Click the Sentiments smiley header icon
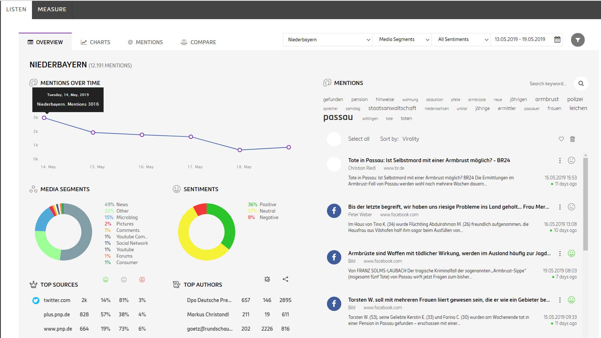Screen dimensions: 601x338 [x=176, y=189]
